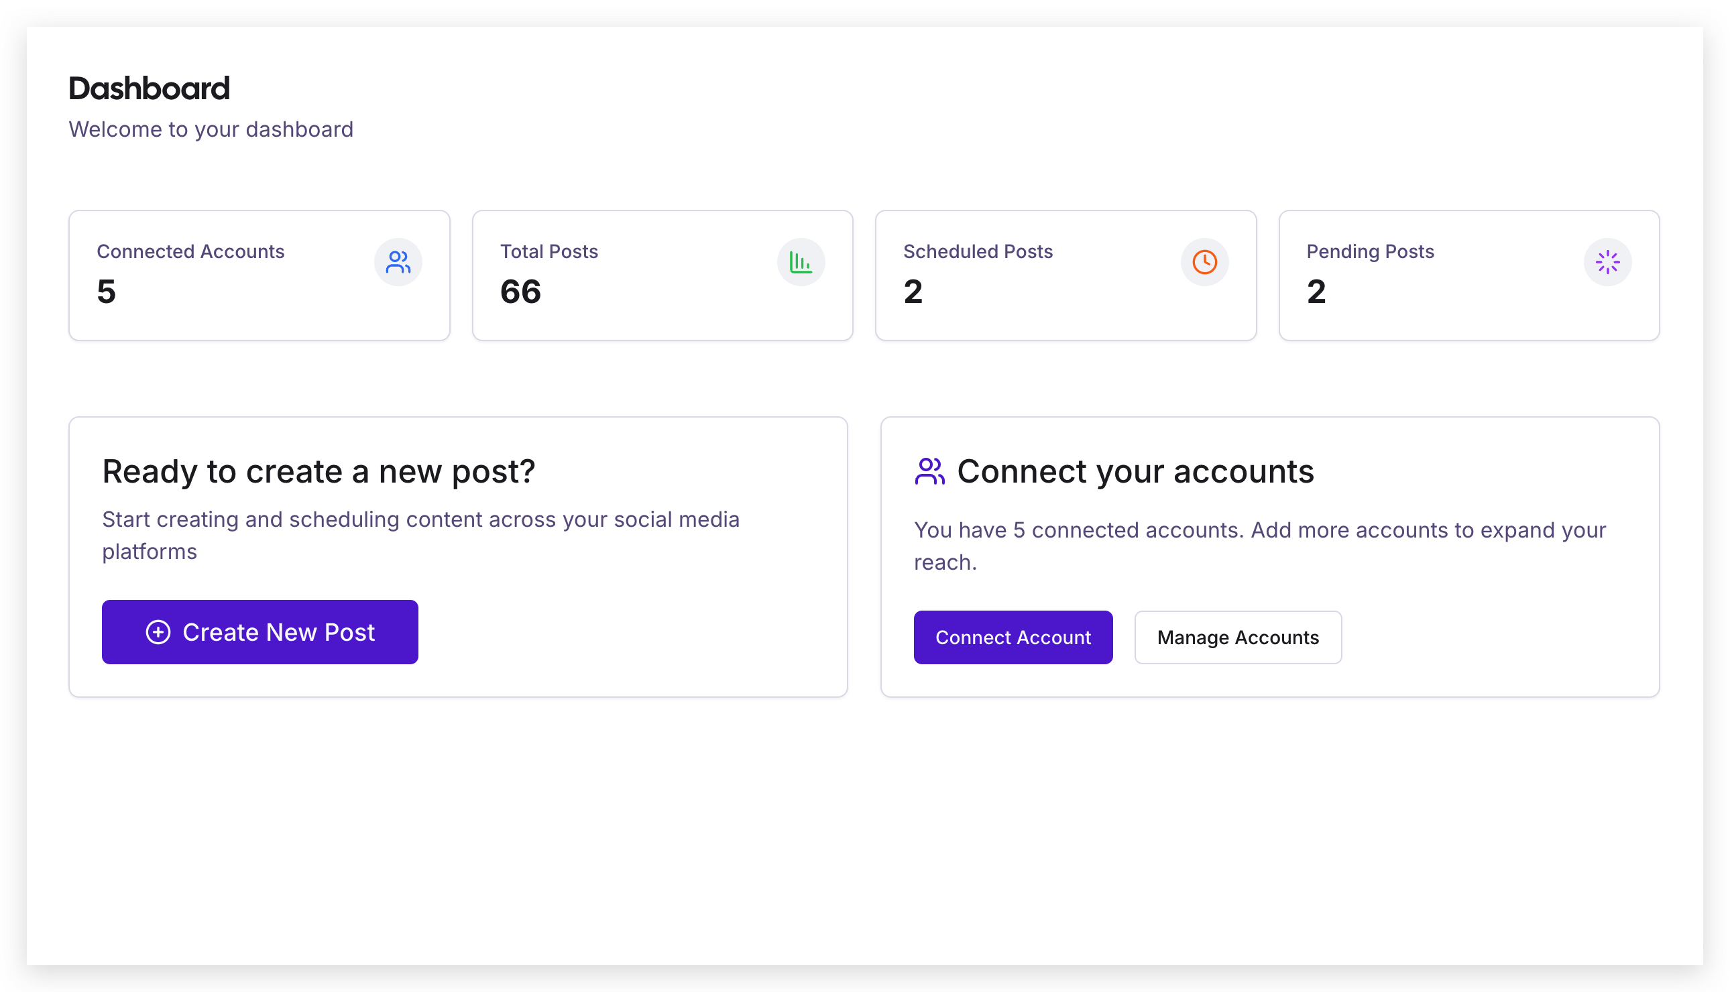Click the Connect Account button
This screenshot has height=992, width=1730.
(x=1013, y=637)
